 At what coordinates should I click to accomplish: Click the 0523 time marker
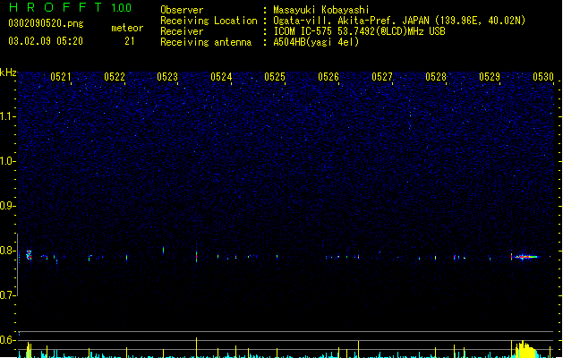pos(167,77)
